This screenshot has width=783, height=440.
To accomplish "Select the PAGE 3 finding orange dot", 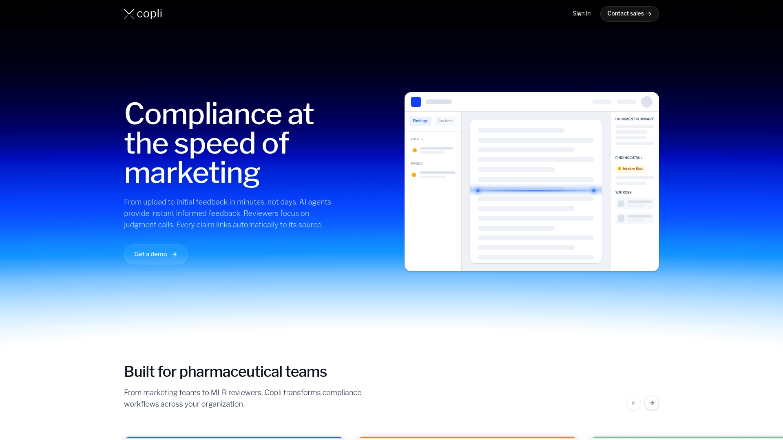I will (x=415, y=150).
